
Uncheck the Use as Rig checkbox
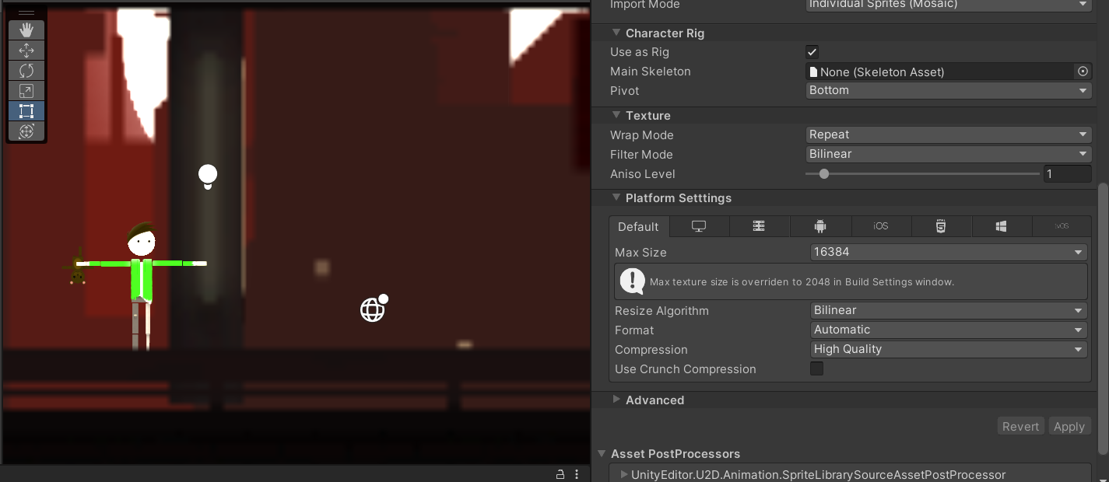click(x=812, y=51)
